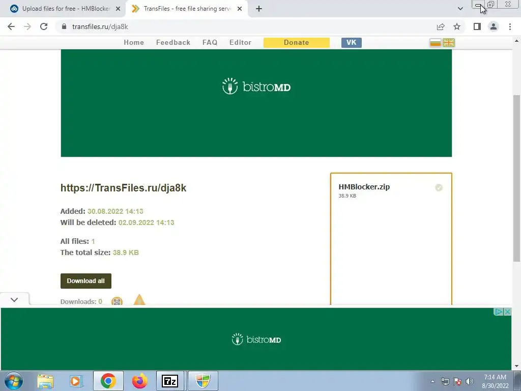Open the Feedback page
This screenshot has height=391, width=521.
pos(173,43)
